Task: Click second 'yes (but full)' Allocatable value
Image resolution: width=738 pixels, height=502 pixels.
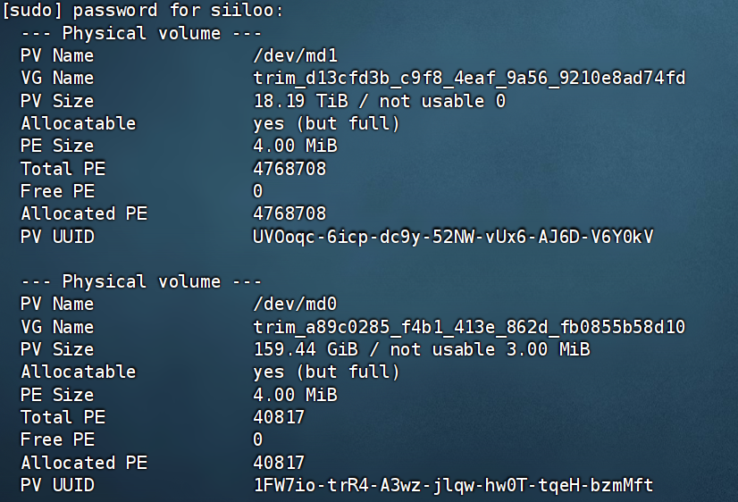Action: coord(326,372)
